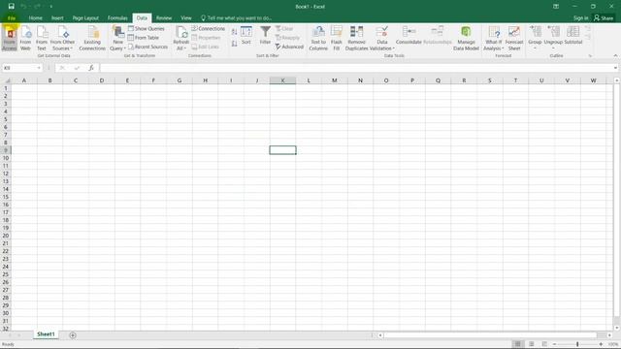Sort descending Z to A

(x=234, y=44)
